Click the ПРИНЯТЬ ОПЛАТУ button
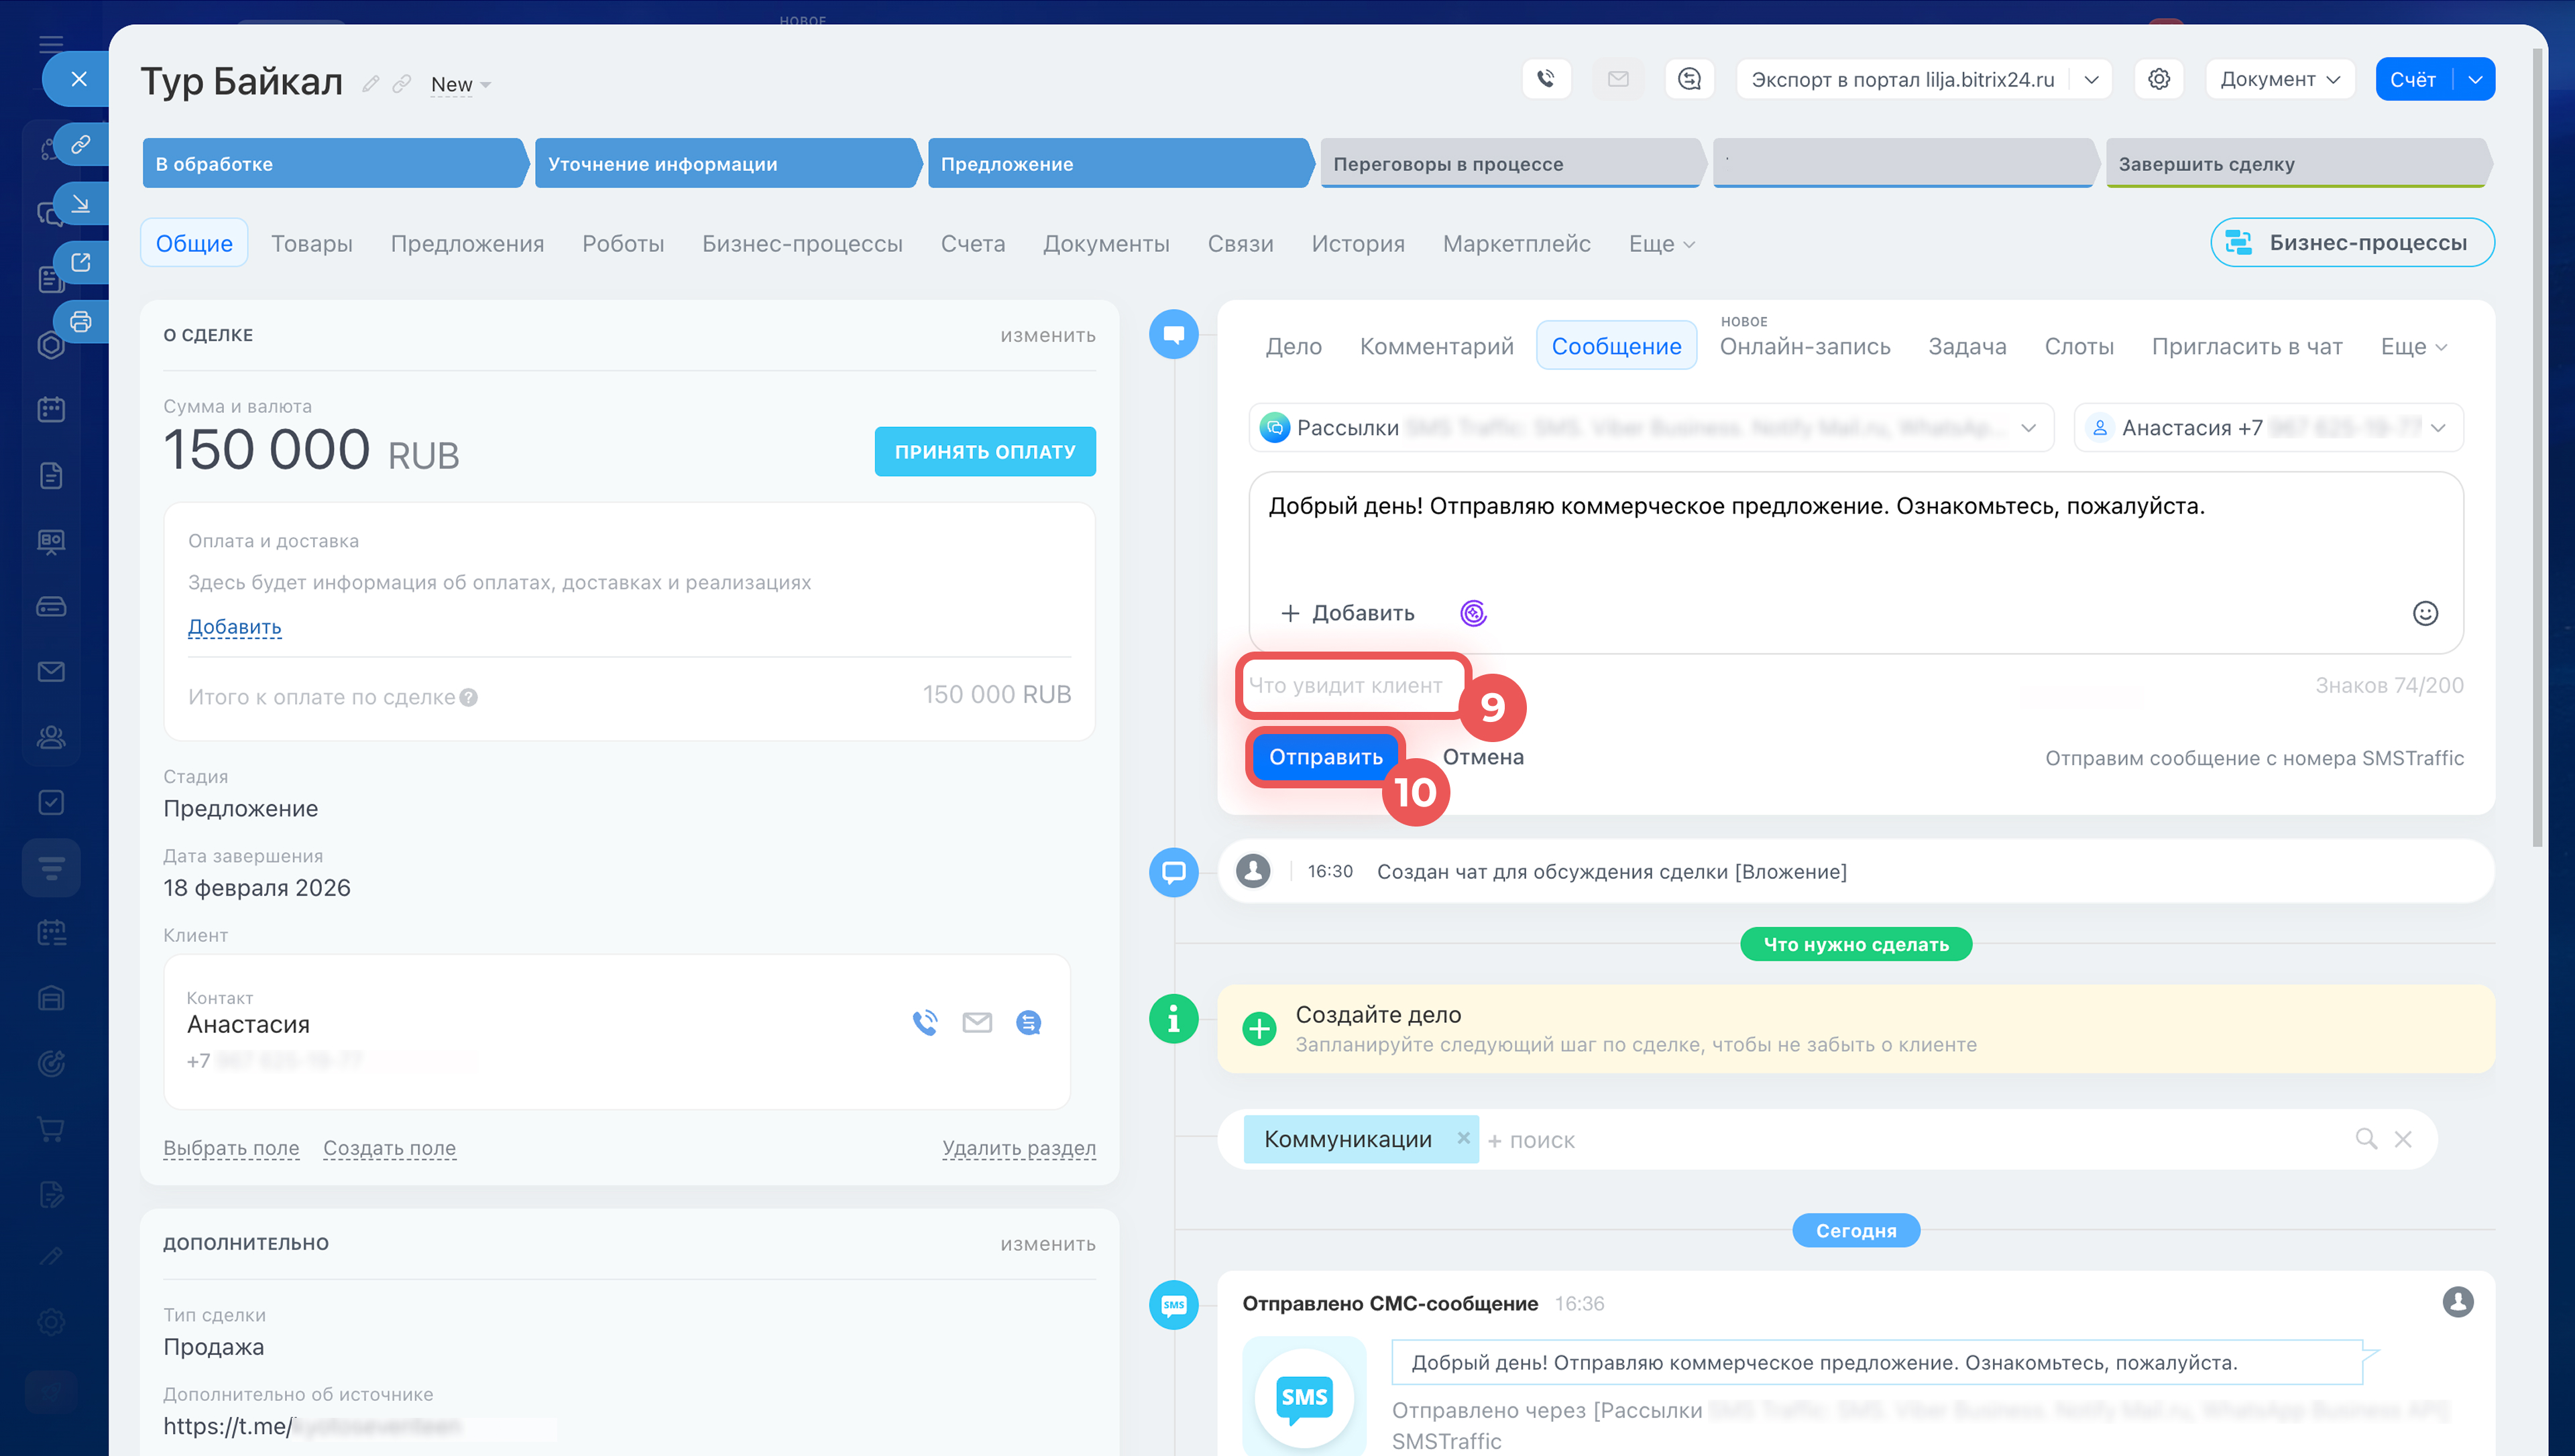 click(x=984, y=452)
